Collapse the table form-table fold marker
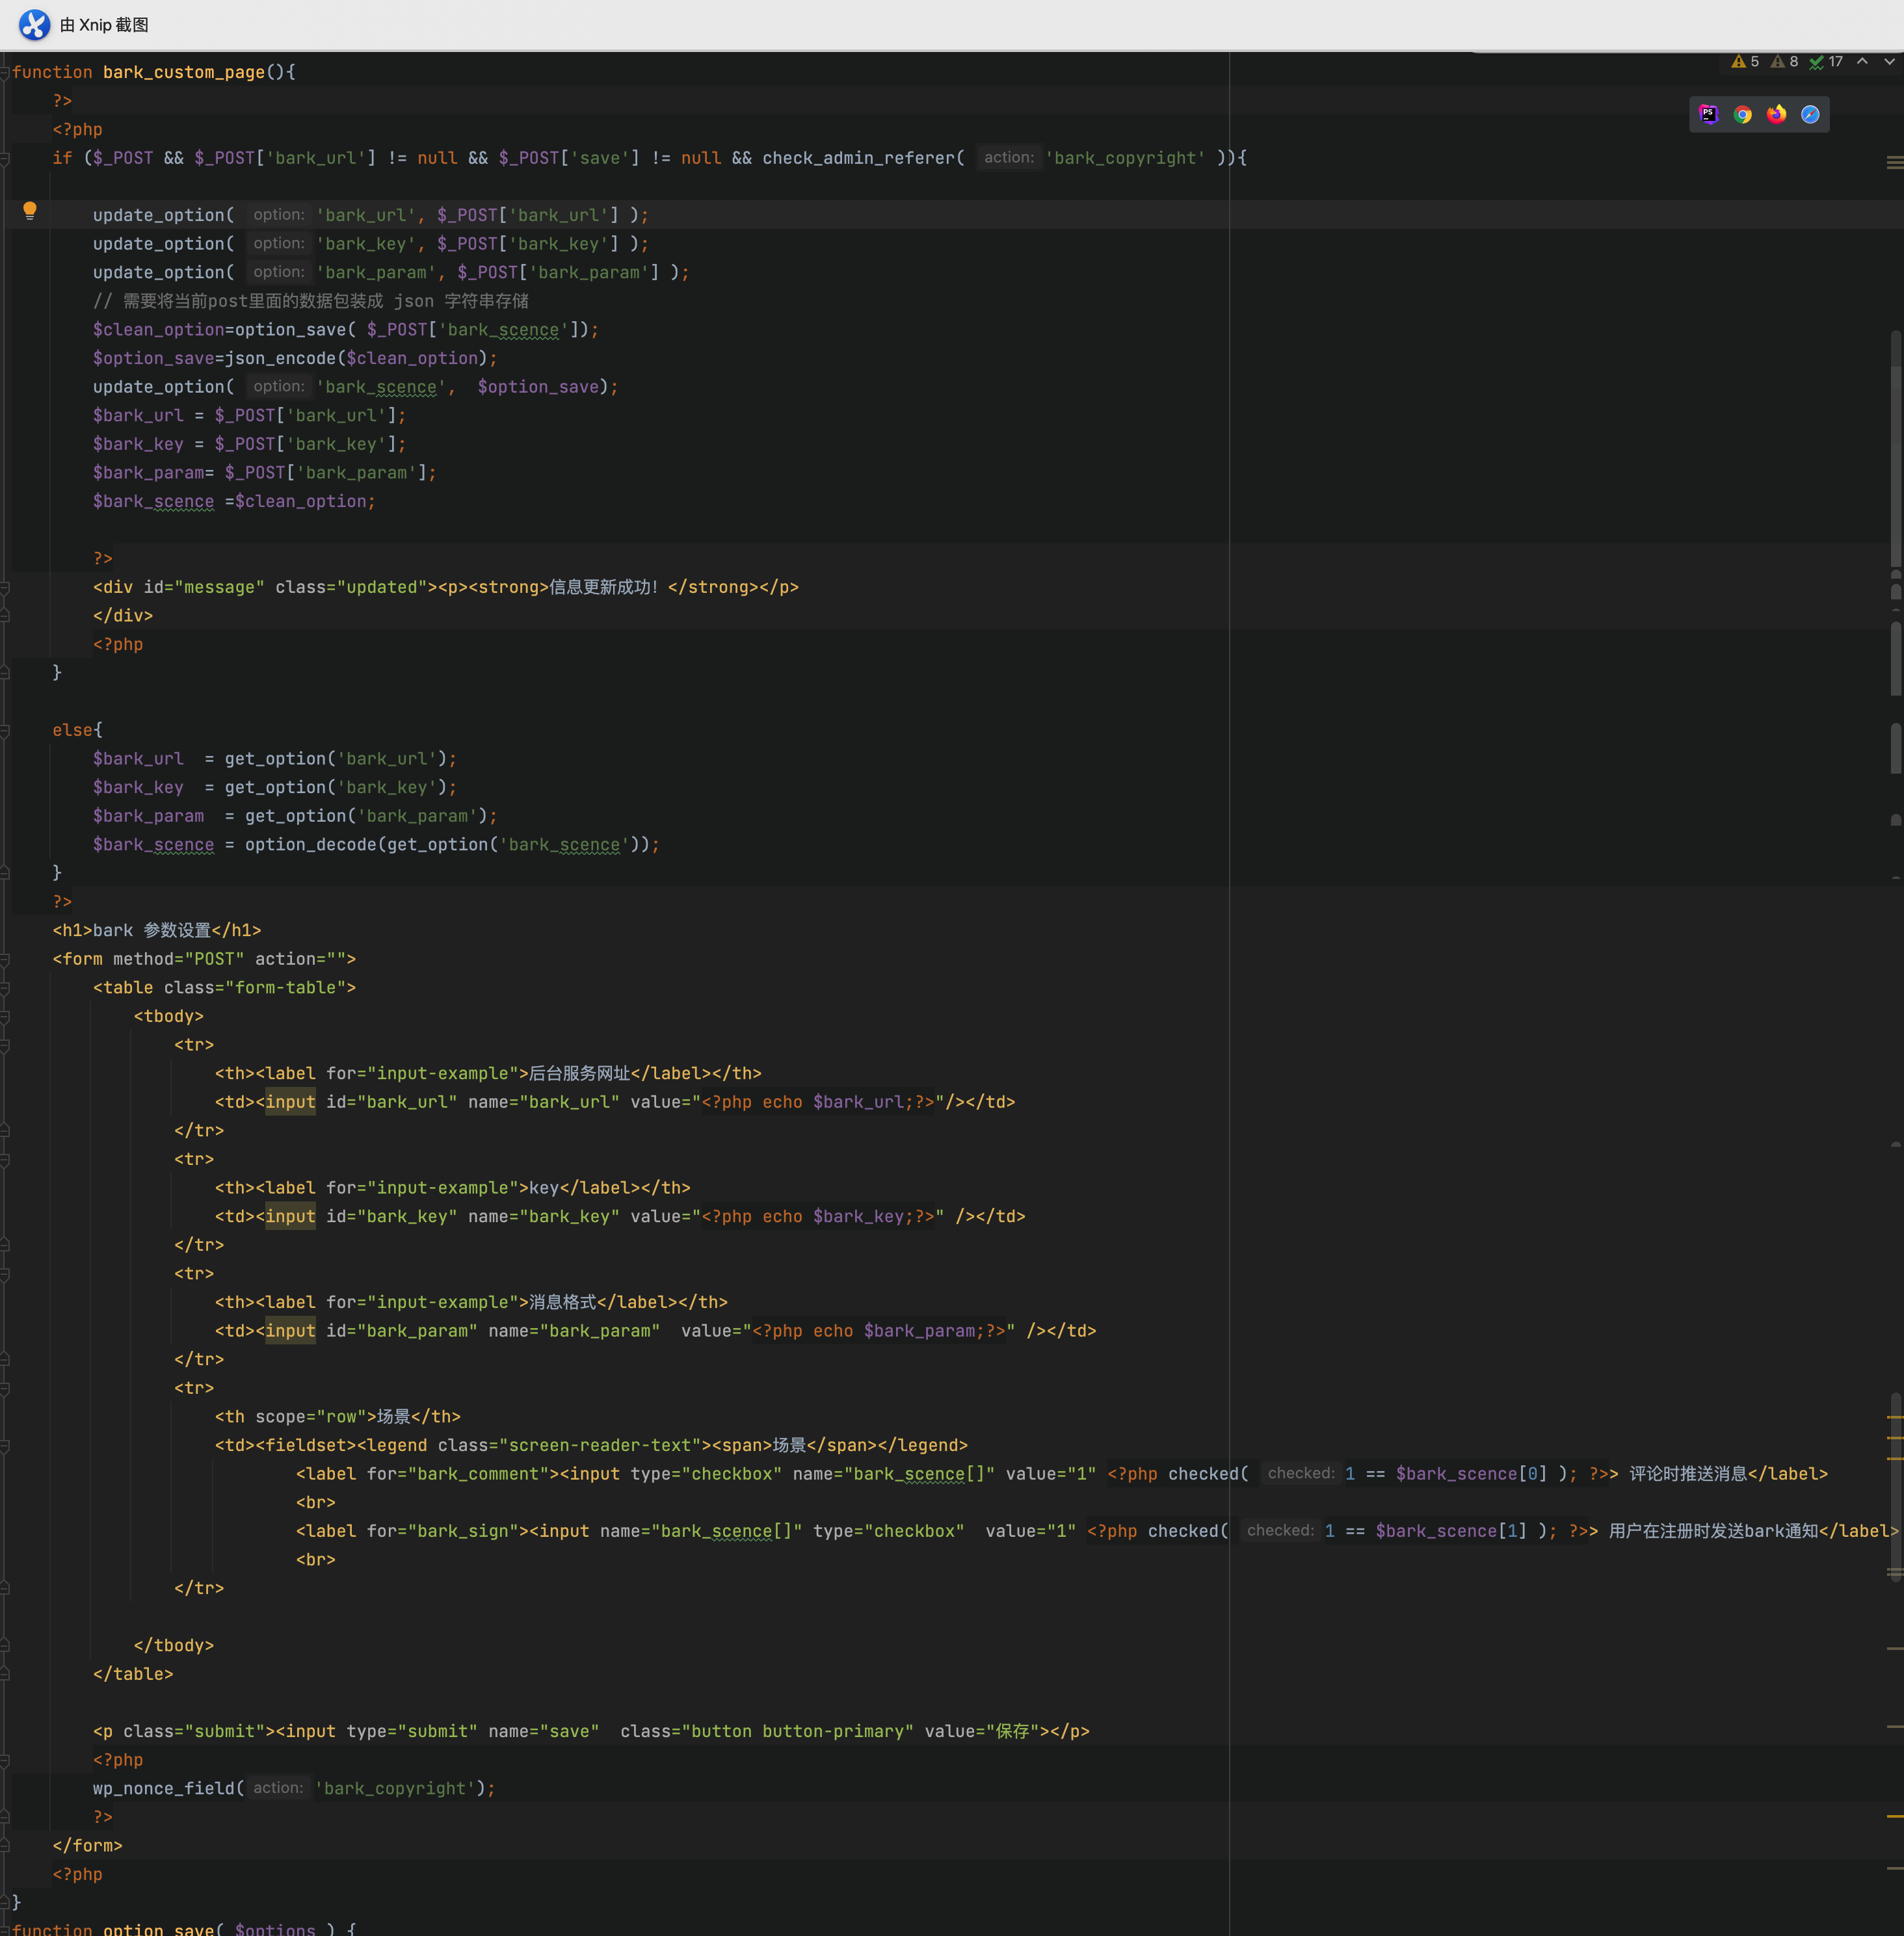This screenshot has width=1904, height=1936. [x=5, y=989]
